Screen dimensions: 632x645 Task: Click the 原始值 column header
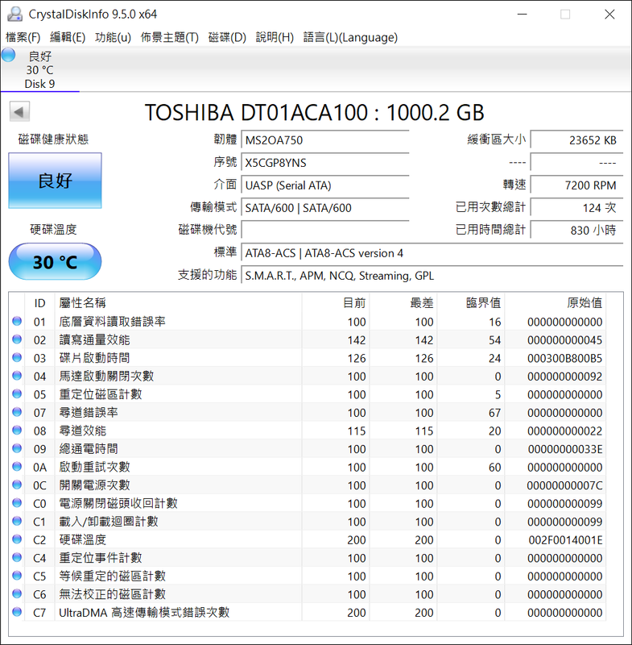(556, 303)
